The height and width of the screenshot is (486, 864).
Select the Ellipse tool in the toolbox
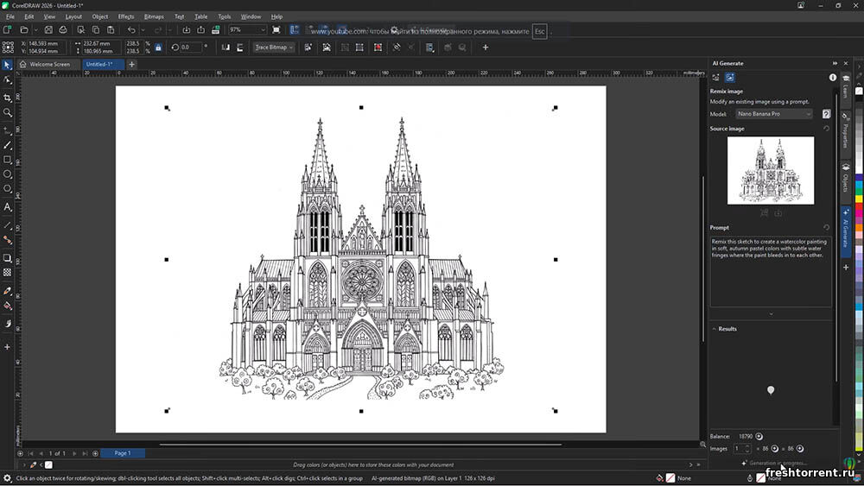[8, 174]
